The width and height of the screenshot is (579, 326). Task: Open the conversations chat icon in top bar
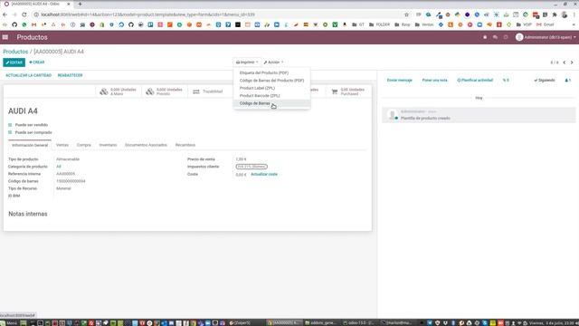pos(495,37)
